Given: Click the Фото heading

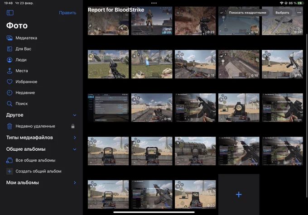Looking at the screenshot, I should click(17, 25).
